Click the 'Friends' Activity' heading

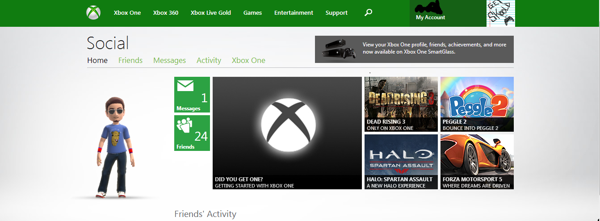coord(205,214)
